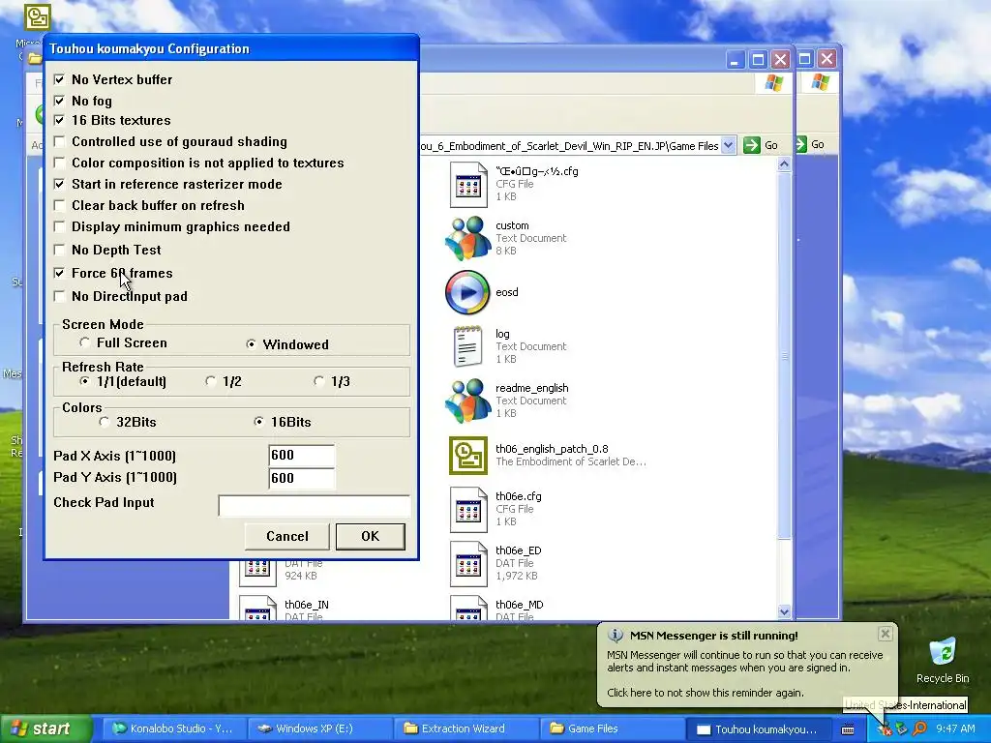
Task: Toggle 16 Bits textures checkbox
Action: (x=59, y=120)
